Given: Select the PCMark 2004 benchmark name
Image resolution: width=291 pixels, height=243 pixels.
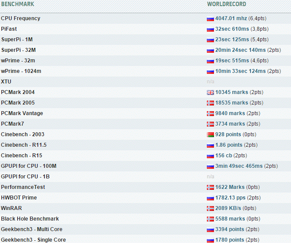Looking at the screenshot, I should (18, 92).
